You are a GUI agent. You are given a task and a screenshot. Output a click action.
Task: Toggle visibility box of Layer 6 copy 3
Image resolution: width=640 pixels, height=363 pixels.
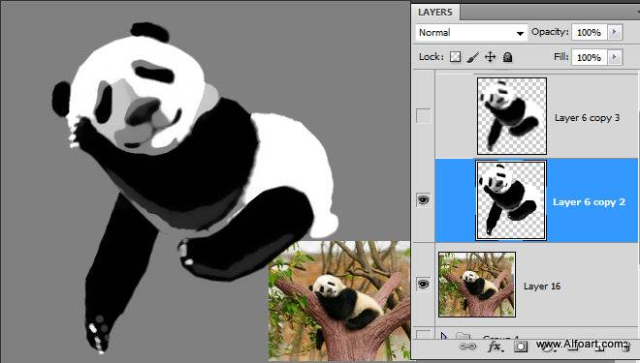tap(423, 116)
